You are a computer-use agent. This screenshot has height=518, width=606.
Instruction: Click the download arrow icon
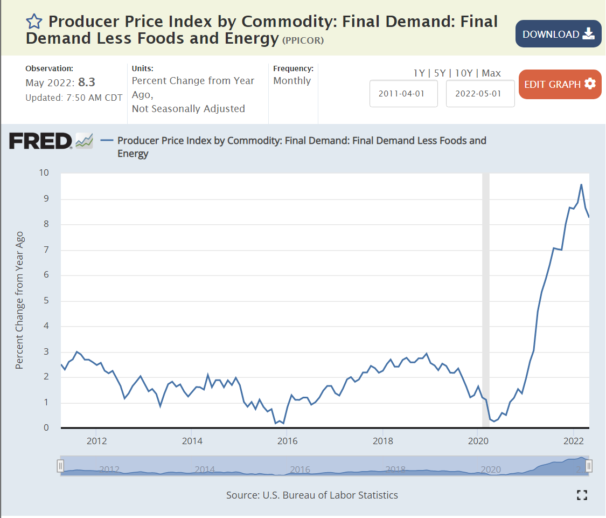588,34
